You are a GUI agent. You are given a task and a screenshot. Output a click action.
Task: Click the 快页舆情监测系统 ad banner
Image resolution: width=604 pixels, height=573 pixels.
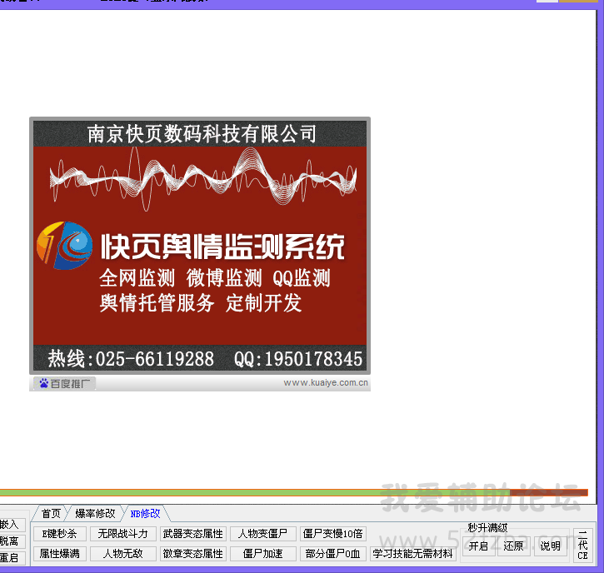200,246
